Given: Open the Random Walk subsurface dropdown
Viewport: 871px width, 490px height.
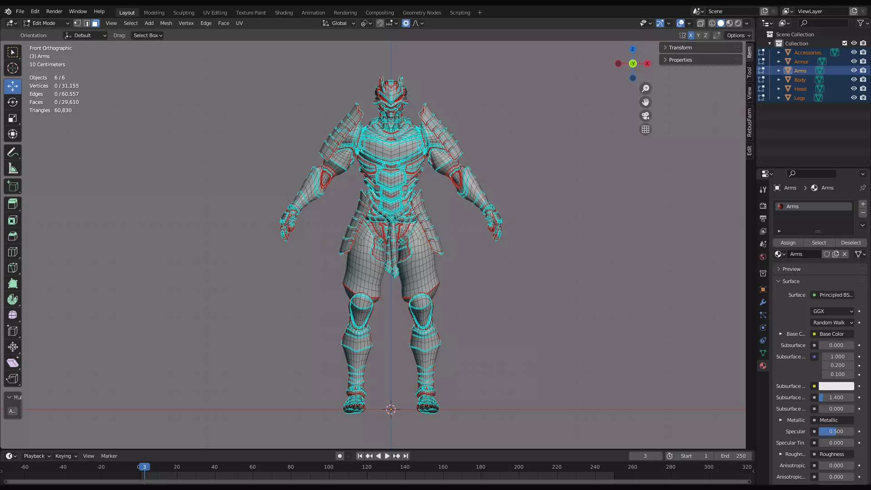Looking at the screenshot, I should tap(832, 323).
